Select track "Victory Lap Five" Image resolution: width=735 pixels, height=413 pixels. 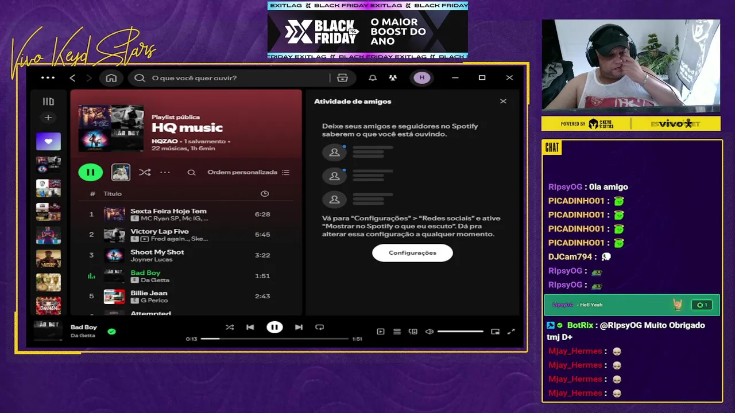181,235
